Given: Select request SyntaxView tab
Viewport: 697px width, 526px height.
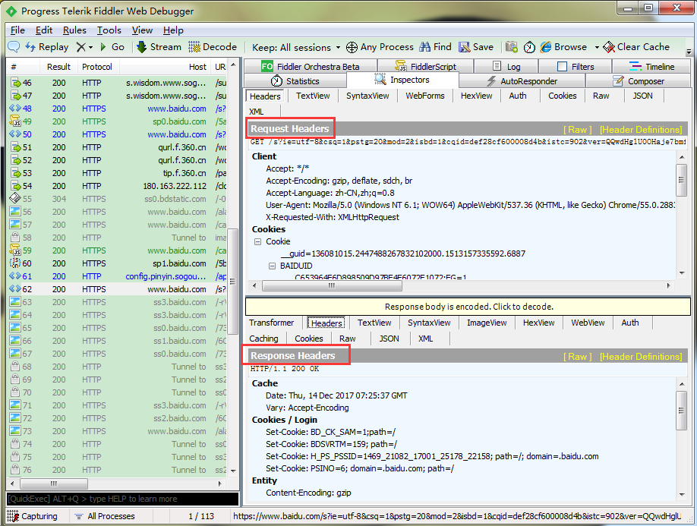Looking at the screenshot, I should pyautogui.click(x=367, y=96).
